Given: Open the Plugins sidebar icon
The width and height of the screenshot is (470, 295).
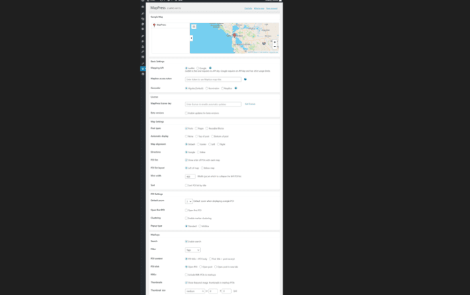Looking at the screenshot, I should [x=142, y=42].
